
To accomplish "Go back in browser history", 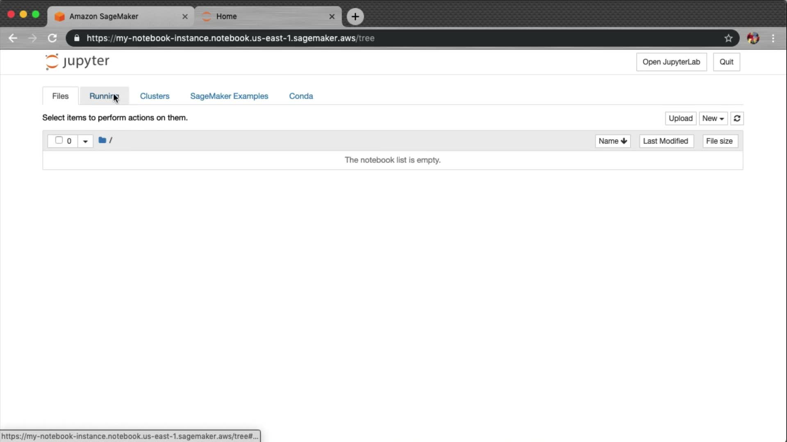I will coord(13,38).
